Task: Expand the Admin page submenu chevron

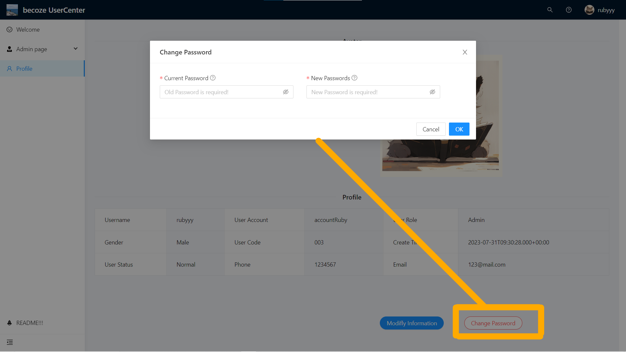Action: [76, 49]
